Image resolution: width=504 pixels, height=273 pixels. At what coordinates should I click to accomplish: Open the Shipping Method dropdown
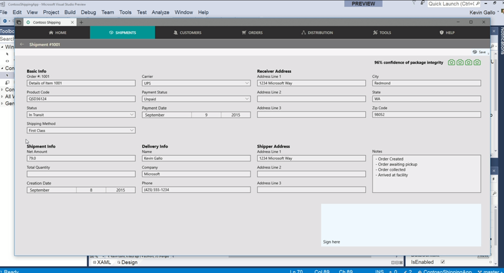(x=81, y=130)
